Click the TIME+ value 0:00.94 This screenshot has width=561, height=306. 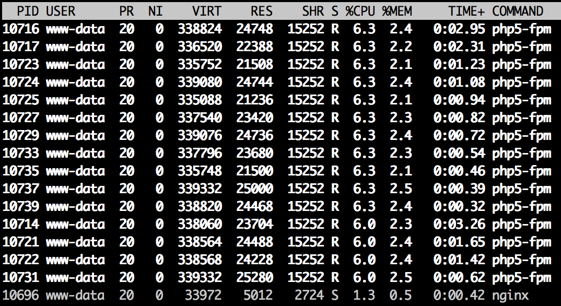coord(459,100)
